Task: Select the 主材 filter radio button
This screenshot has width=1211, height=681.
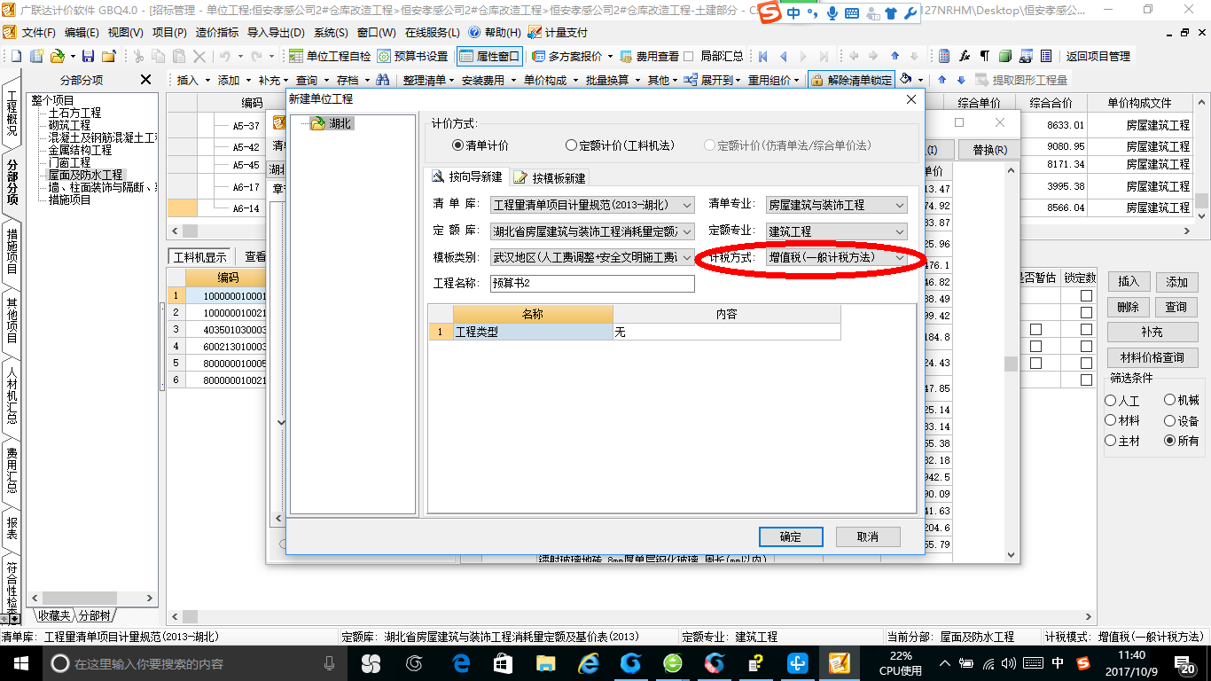Action: point(1111,441)
